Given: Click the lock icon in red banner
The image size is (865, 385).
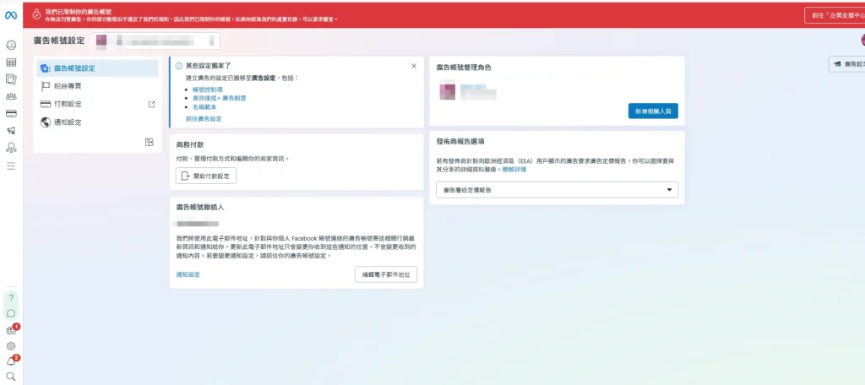Looking at the screenshot, I should (36, 15).
